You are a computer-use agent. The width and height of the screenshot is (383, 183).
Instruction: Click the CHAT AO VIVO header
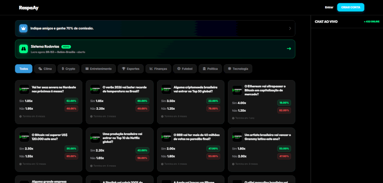(x=326, y=22)
